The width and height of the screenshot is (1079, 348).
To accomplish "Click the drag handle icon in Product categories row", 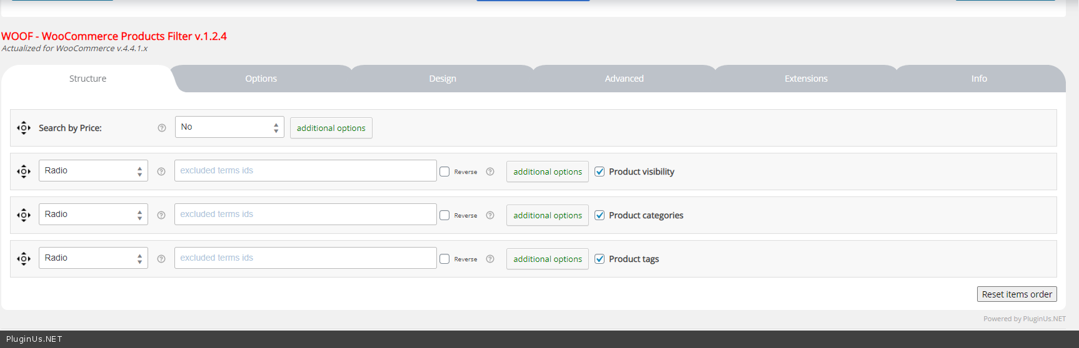I will 24,215.
